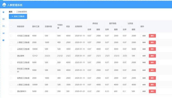Click 工资账套管理 in the breadcrumb
Image resolution: width=172 pixels, height=98 pixels.
tap(21, 12)
